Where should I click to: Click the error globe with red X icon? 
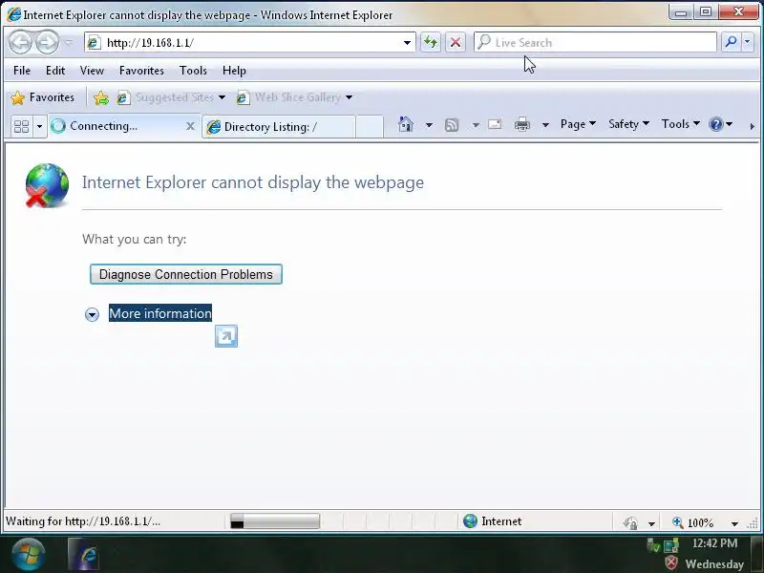(x=47, y=185)
